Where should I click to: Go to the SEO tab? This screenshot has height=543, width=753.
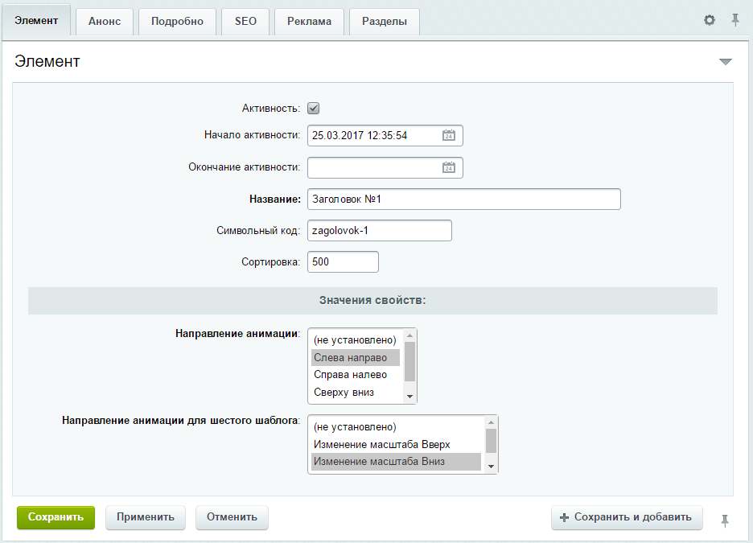tap(245, 22)
